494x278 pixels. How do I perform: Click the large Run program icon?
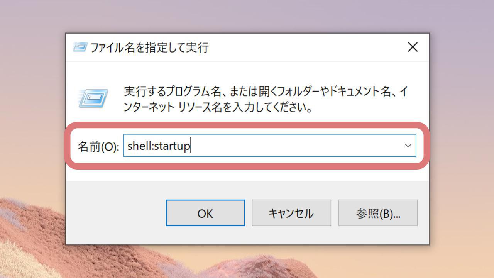[93, 98]
